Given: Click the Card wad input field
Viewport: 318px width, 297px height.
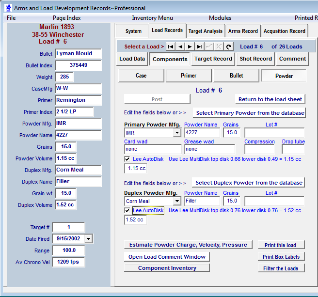Looking at the screenshot, I should pyautogui.click(x=153, y=149).
